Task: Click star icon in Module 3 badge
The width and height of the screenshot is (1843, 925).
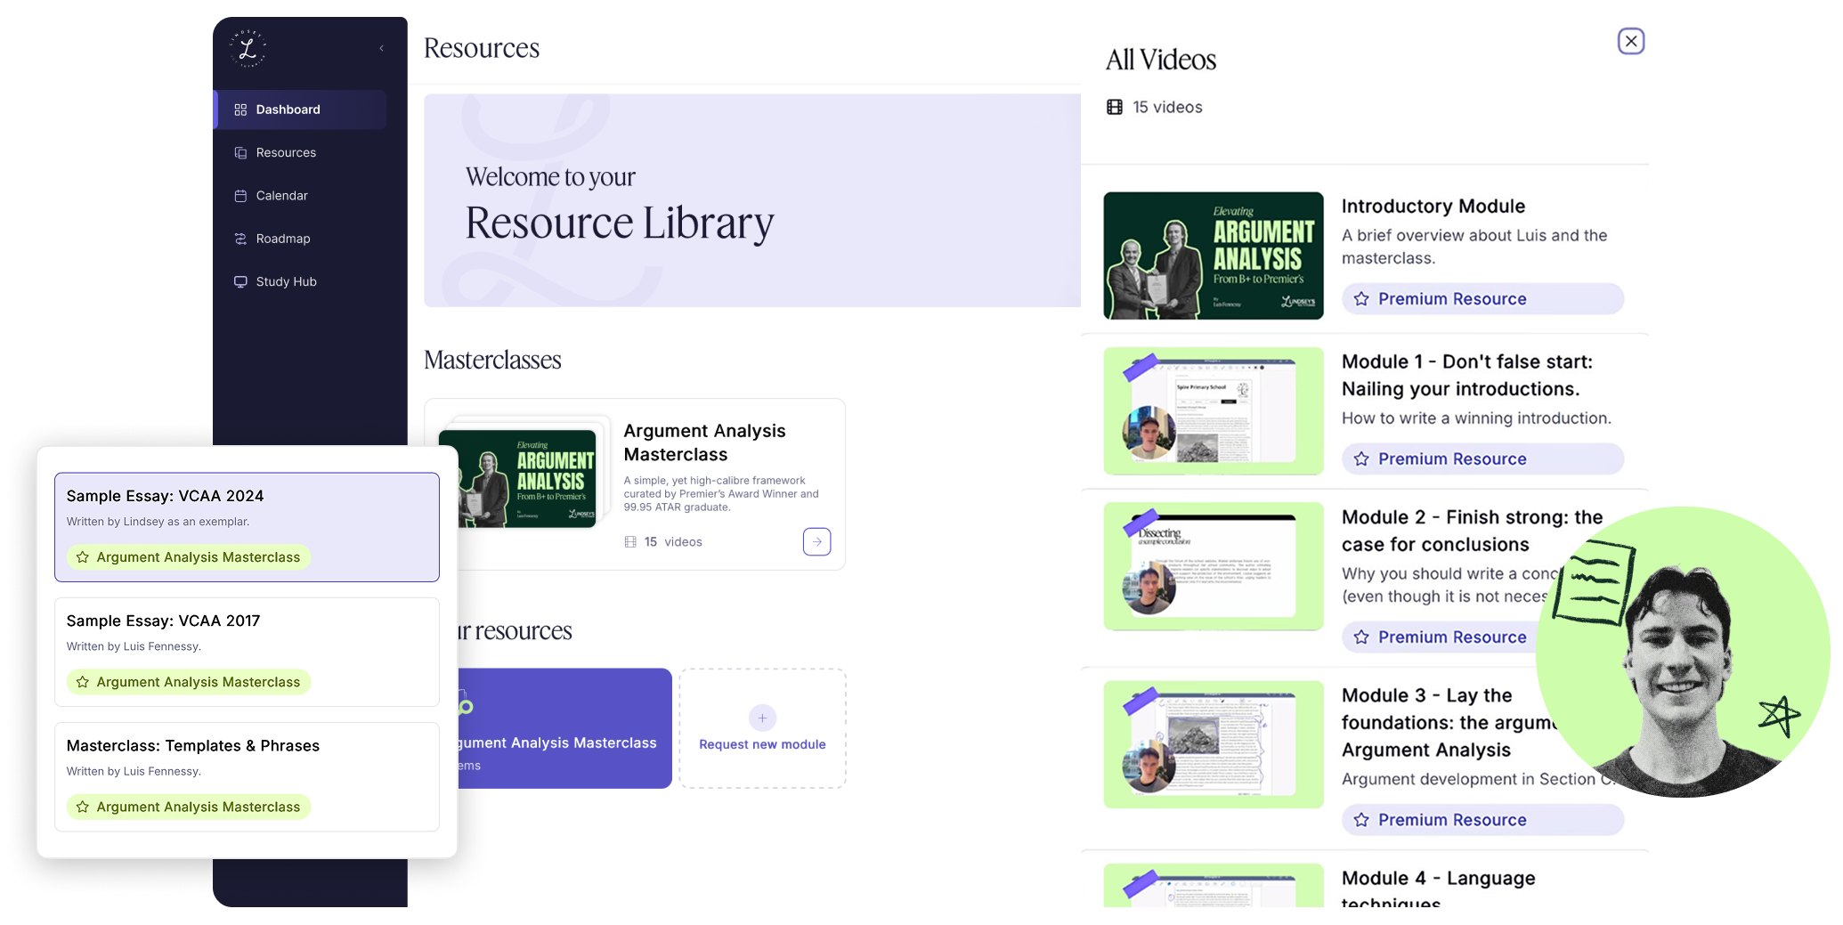Action: tap(1361, 820)
